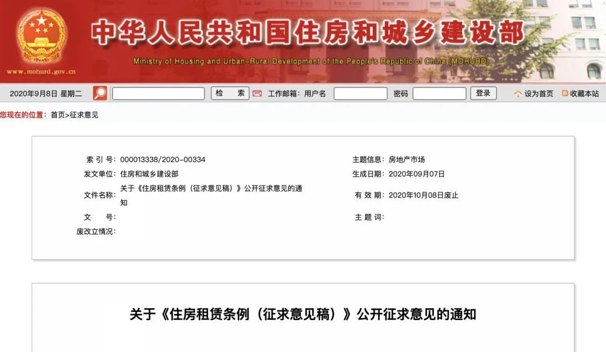606x352 pixels.
Task: Click the www.mohurd.gov.cn site address
Action: (41, 71)
